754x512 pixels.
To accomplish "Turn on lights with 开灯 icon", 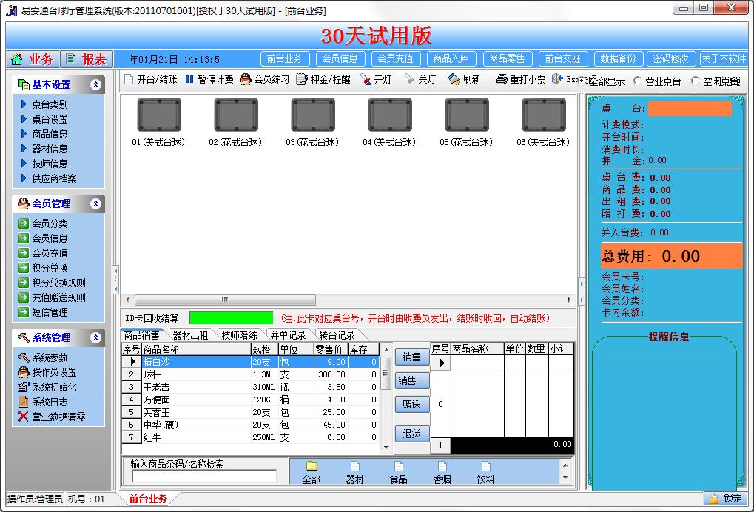I will pyautogui.click(x=366, y=79).
